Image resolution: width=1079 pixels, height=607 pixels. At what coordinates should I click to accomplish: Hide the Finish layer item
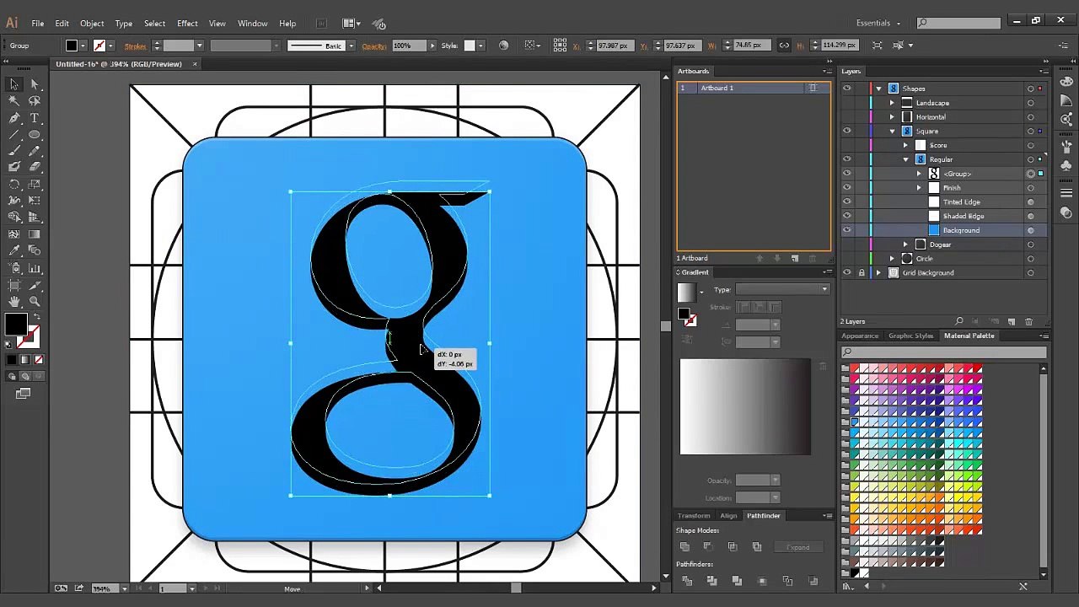847,188
